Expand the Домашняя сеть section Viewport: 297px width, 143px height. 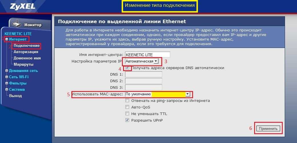(x=7, y=71)
